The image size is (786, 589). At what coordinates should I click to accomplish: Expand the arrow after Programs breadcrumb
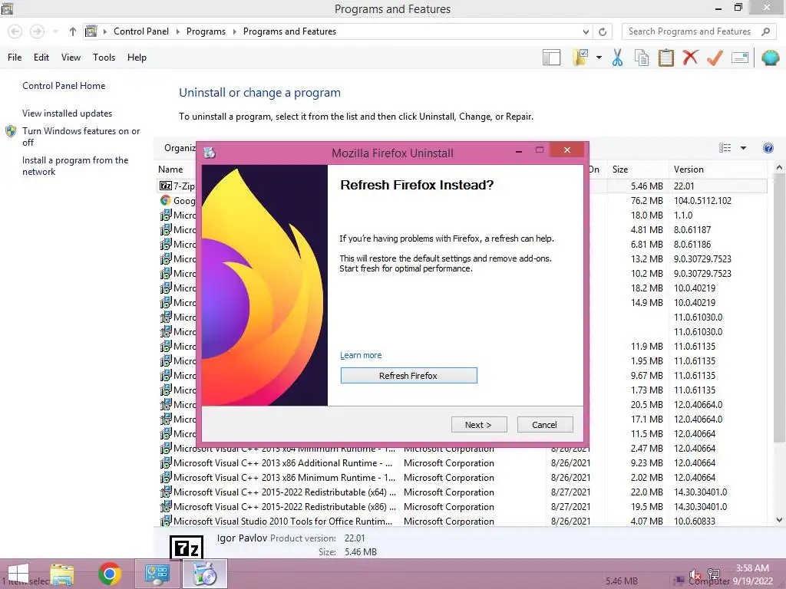point(234,31)
